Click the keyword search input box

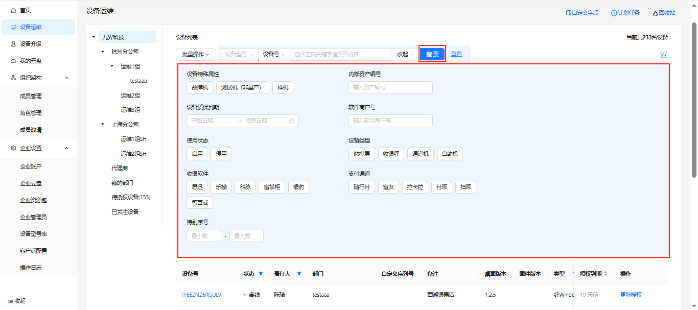coord(340,54)
